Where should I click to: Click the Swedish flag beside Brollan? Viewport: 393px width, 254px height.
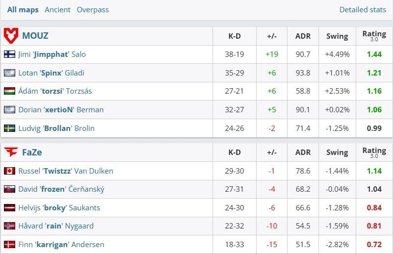pyautogui.click(x=9, y=128)
